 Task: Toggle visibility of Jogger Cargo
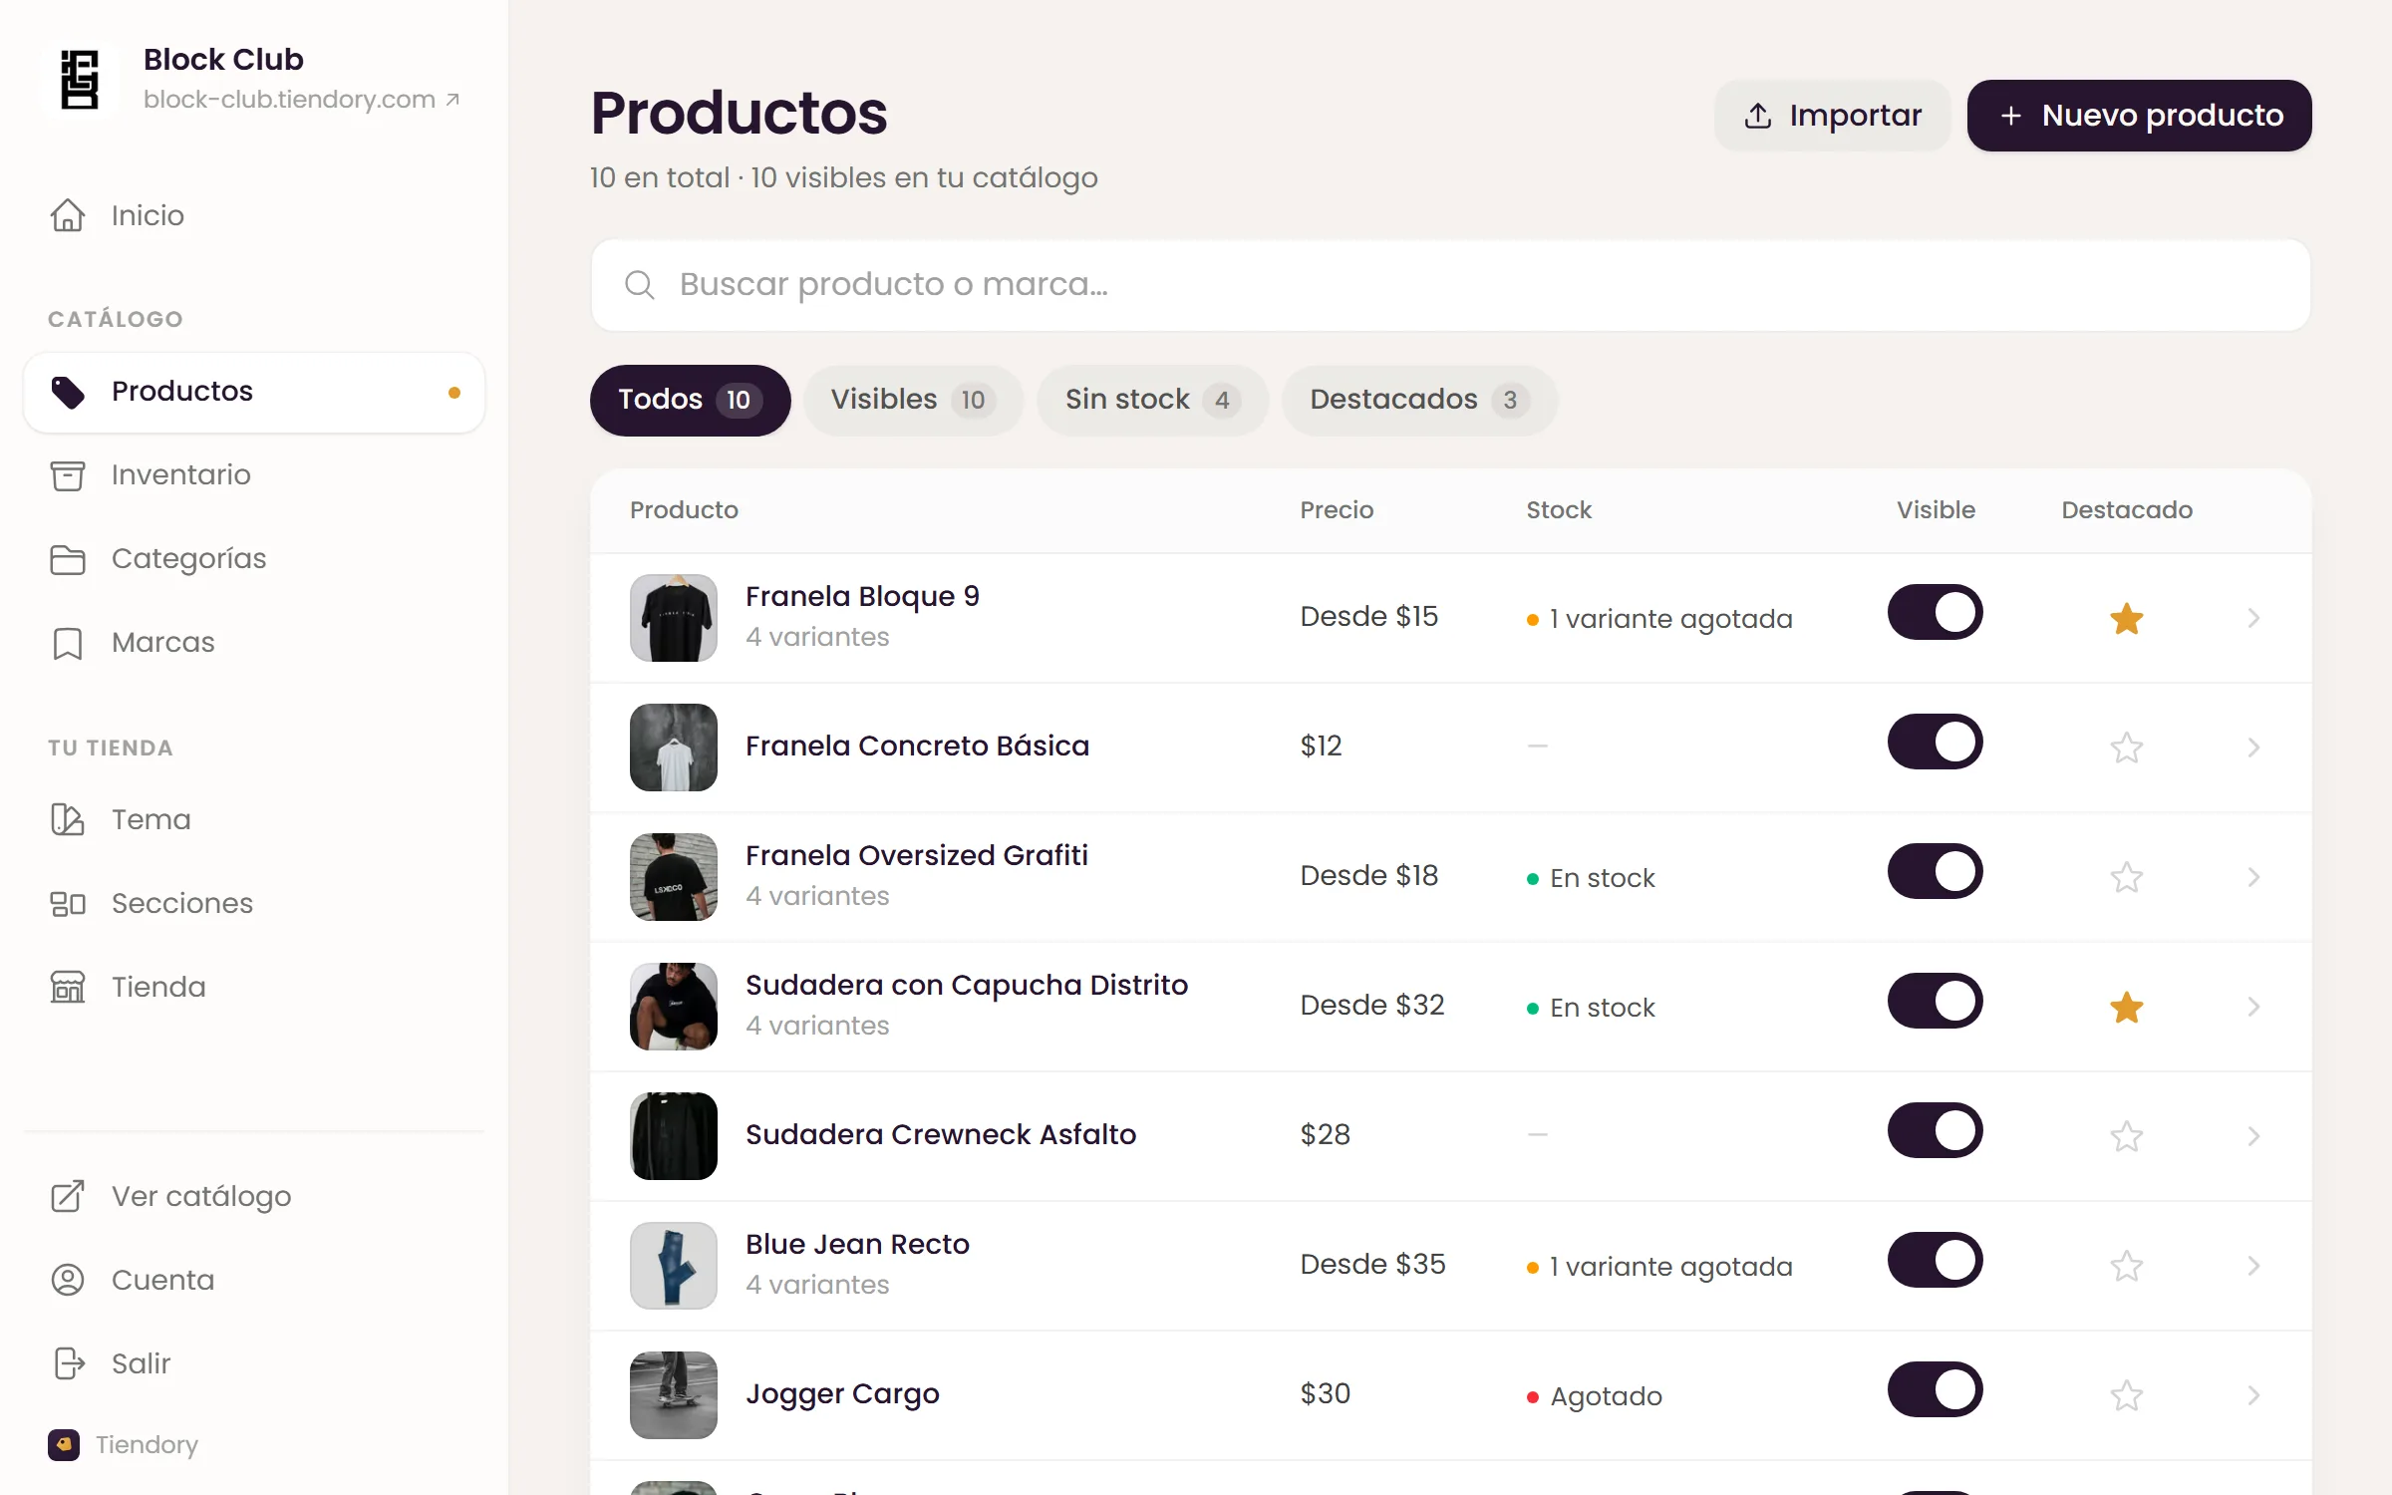[1936, 1389]
